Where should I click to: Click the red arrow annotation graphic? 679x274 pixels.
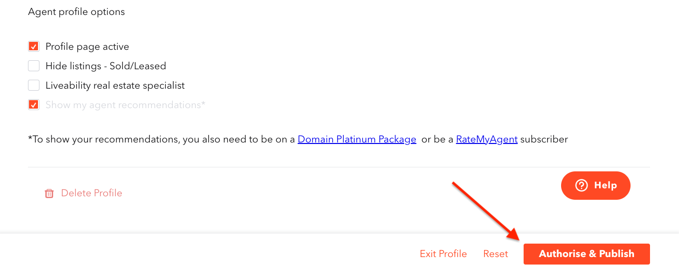pyautogui.click(x=487, y=211)
